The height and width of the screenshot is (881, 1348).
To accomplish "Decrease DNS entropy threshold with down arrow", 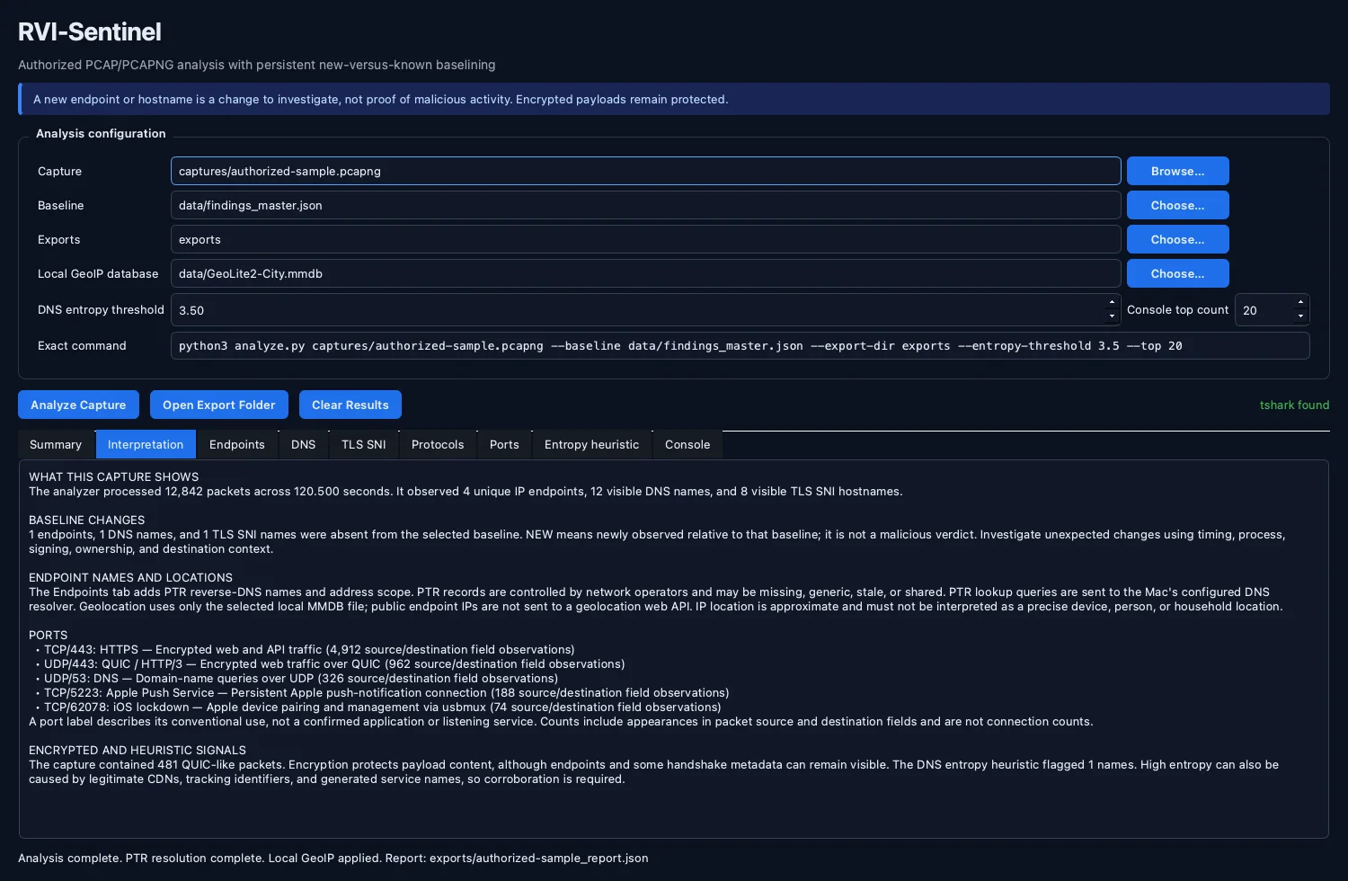I will click(x=1113, y=316).
